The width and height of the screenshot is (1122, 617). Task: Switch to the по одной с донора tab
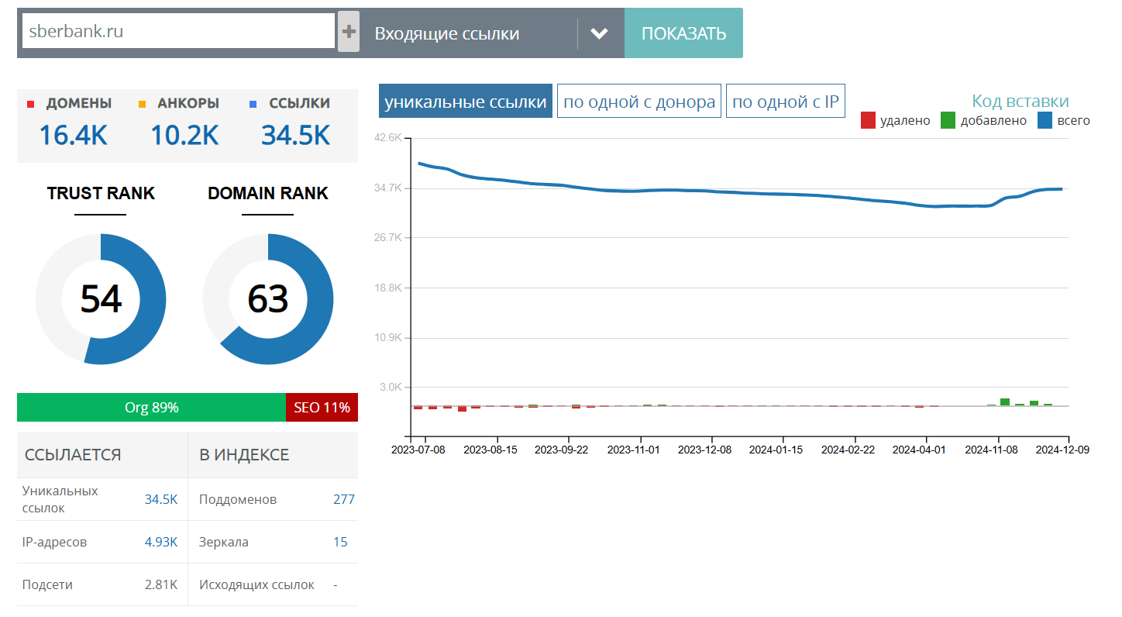[639, 102]
